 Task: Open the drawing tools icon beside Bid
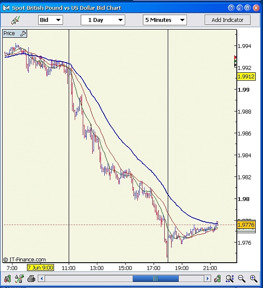[x=15, y=20]
